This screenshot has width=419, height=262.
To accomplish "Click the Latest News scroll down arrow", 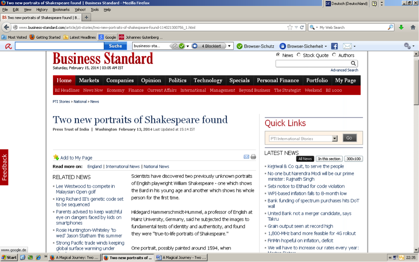I will 416,250.
